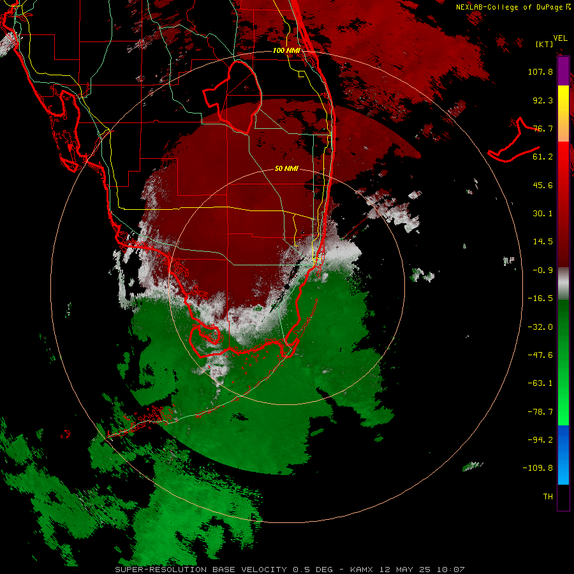
Task: Click the [KT] units label
Action: coord(544,44)
